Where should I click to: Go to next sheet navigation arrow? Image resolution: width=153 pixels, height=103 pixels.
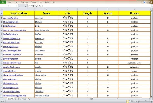coord(4,99)
